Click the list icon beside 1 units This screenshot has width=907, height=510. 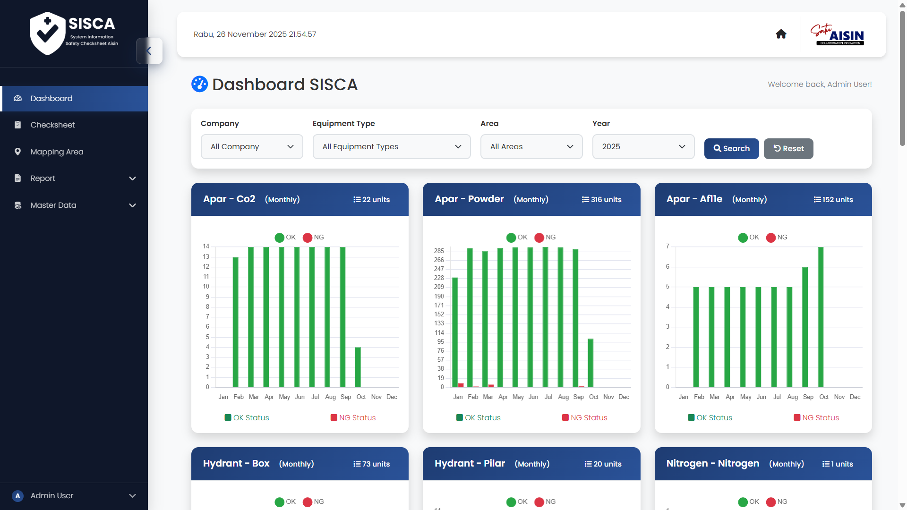pos(826,464)
